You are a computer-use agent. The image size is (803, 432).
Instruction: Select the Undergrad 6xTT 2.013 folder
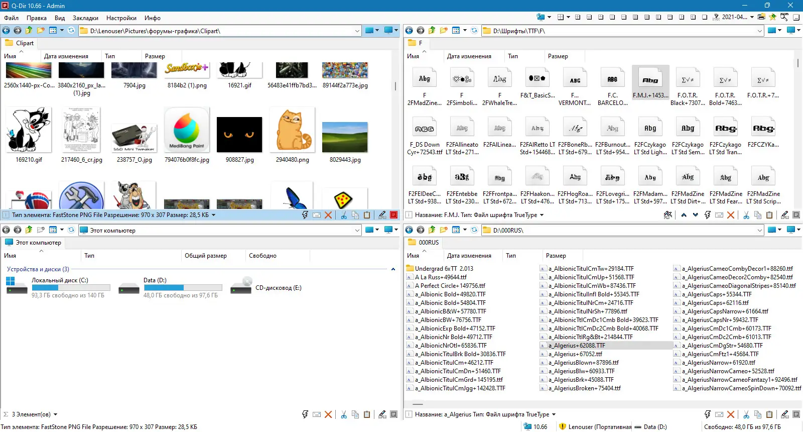coord(440,269)
